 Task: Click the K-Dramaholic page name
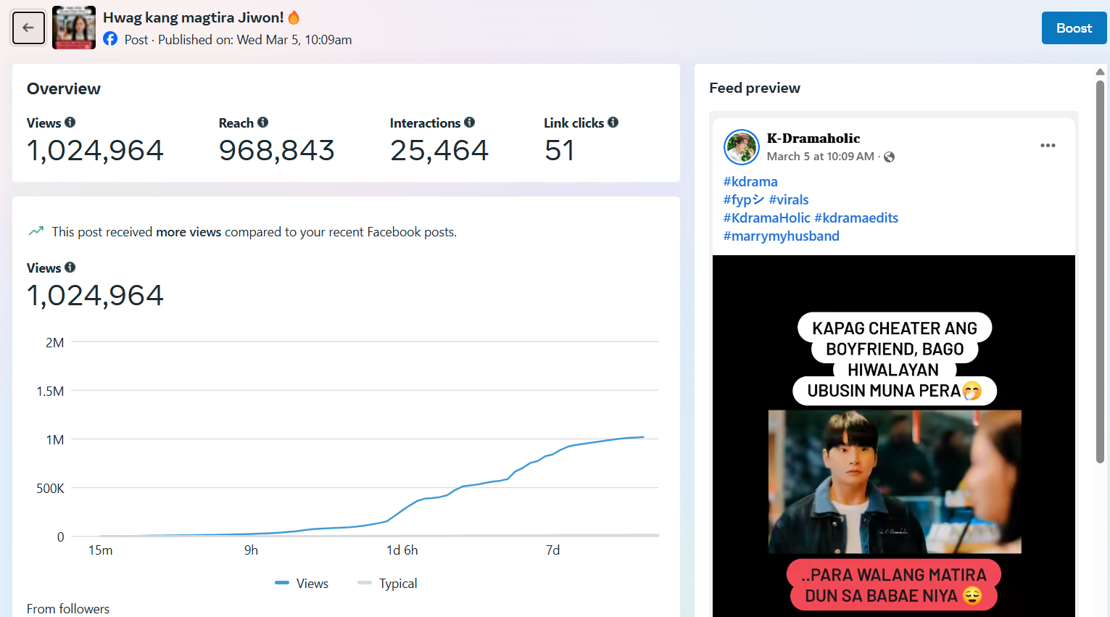tap(813, 138)
